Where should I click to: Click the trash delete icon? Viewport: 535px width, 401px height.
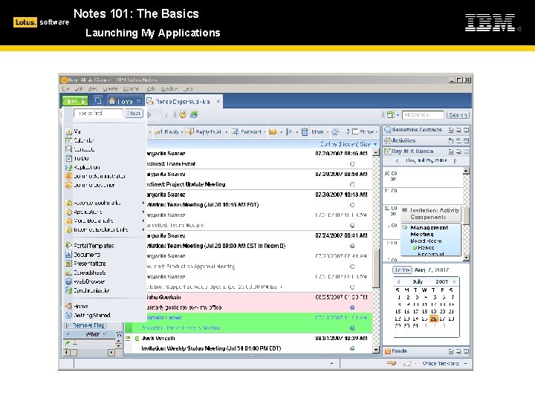(x=305, y=131)
